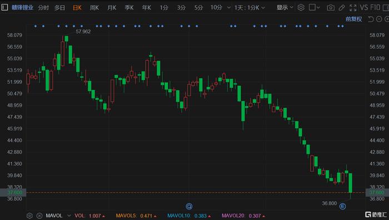
Task: Click the highlighted 37.600 price on right axis
Action: (x=377, y=192)
